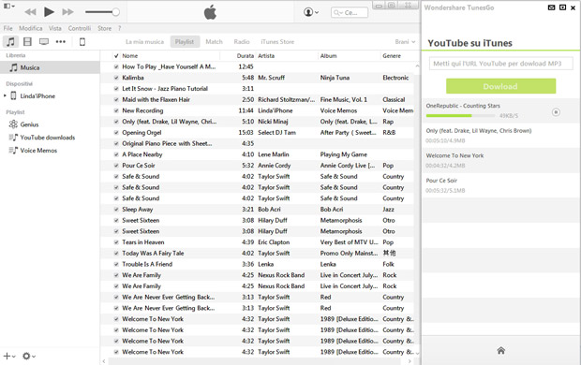581x365 pixels.
Task: Adjust the iTunes volume slider
Action: pyautogui.click(x=102, y=12)
